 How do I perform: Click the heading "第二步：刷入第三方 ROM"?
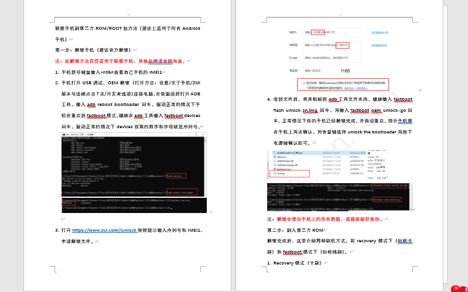tap(295, 230)
